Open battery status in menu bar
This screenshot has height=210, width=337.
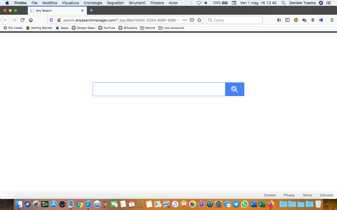pyautogui.click(x=220, y=3)
